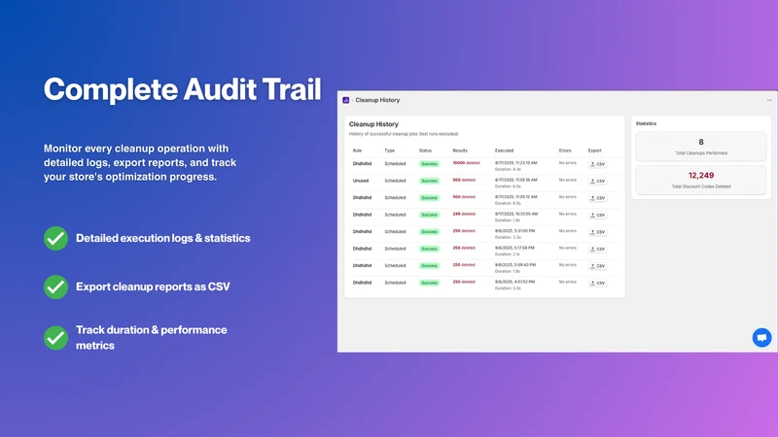778x437 pixels.
Task: Open the three-dot more options menu
Action: coord(769,100)
